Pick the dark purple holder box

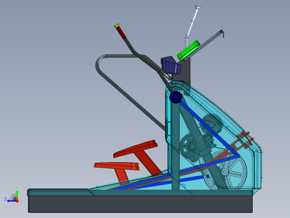tap(171, 65)
